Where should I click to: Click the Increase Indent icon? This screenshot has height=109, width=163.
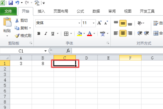click(146, 33)
